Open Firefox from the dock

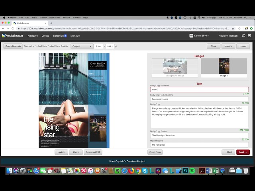(x=131, y=171)
